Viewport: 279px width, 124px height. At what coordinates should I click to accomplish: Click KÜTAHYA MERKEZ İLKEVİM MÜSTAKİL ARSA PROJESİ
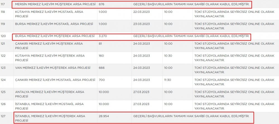(x=49, y=14)
